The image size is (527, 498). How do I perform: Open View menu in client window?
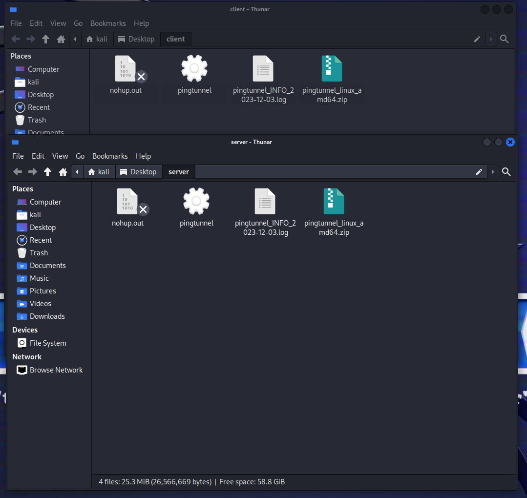coord(58,23)
